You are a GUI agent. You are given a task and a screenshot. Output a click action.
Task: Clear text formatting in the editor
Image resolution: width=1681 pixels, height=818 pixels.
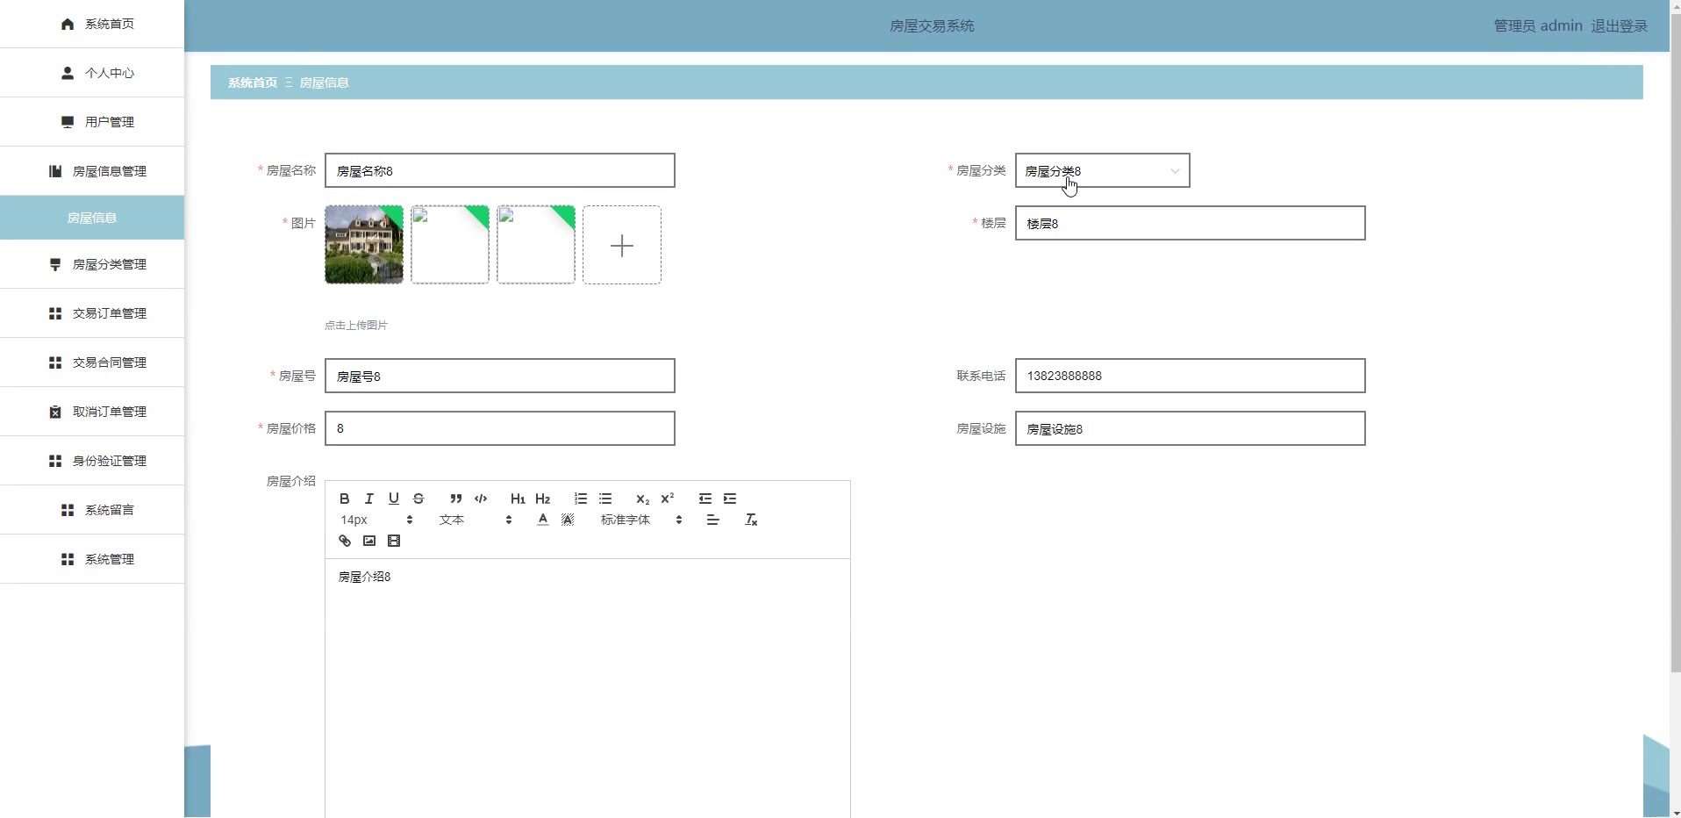(751, 520)
